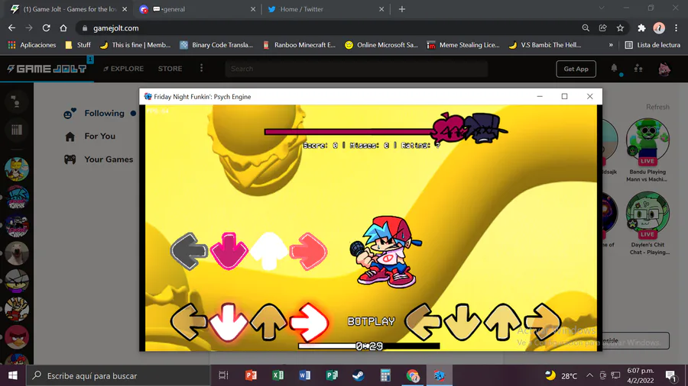Launch Word from the taskbar

pos(304,375)
